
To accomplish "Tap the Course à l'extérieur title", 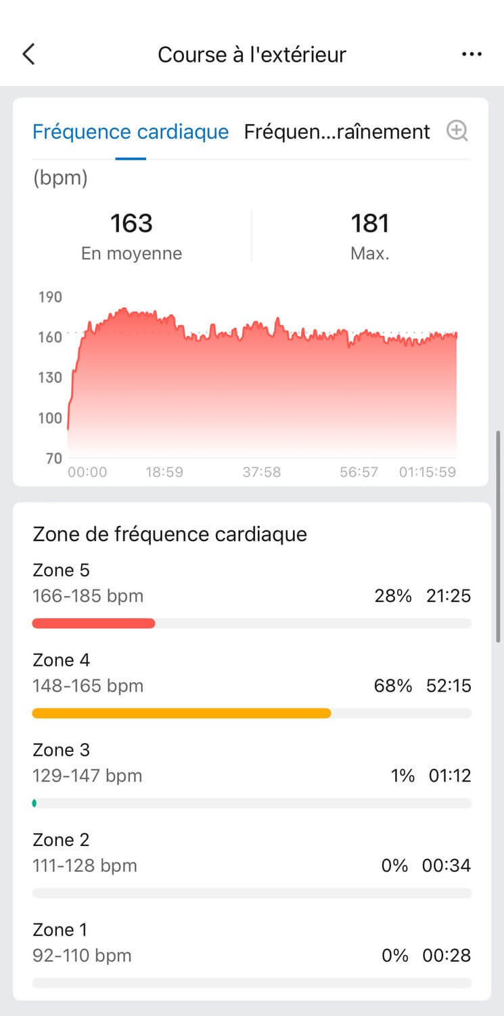I will [252, 54].
